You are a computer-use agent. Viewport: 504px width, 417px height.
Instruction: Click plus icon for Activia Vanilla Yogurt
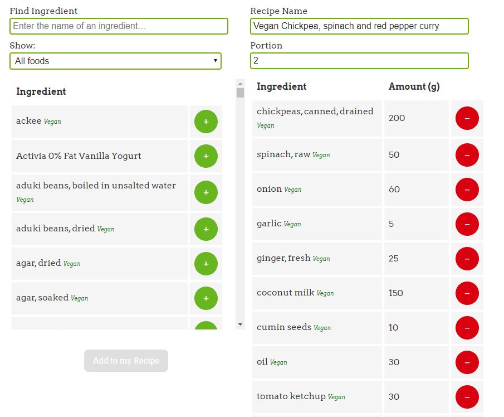coord(206,156)
